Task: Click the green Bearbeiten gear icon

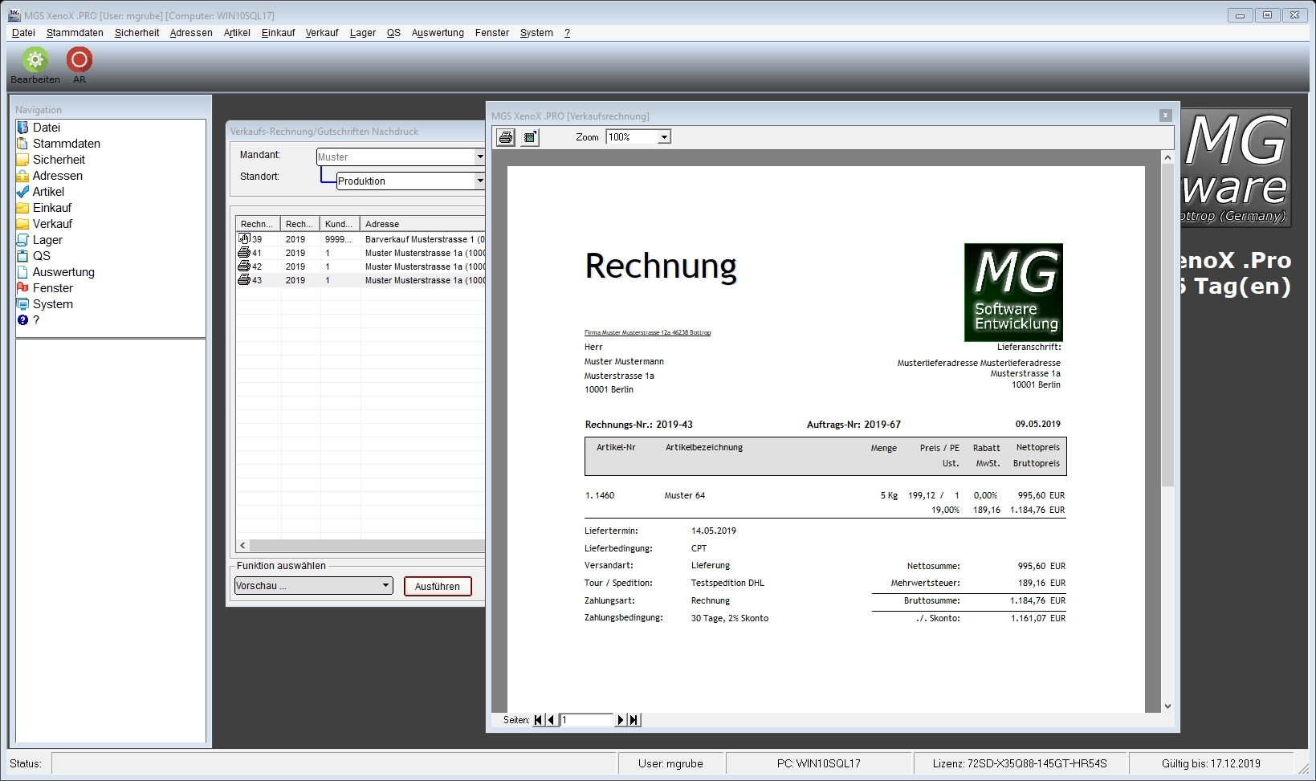Action: coord(35,59)
